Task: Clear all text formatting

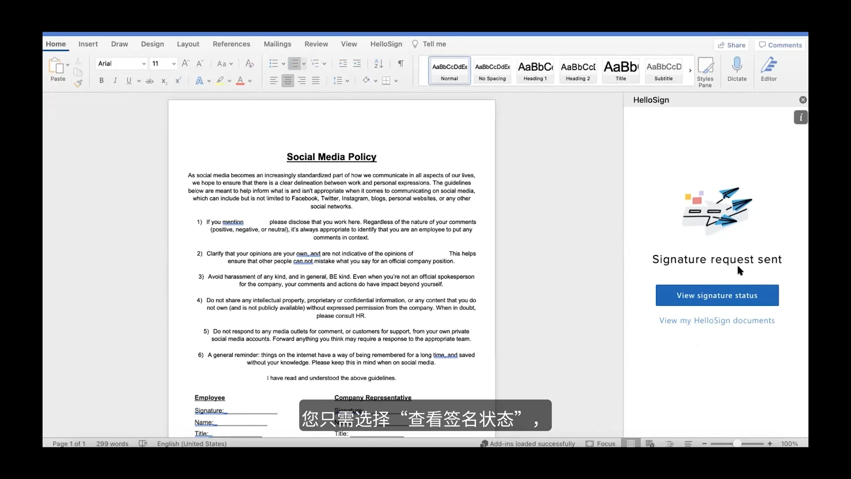Action: click(249, 63)
